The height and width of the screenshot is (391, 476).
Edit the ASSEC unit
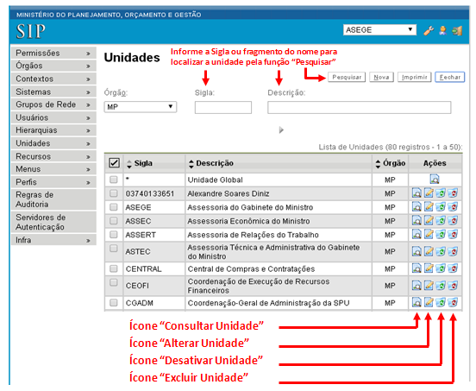point(429,221)
